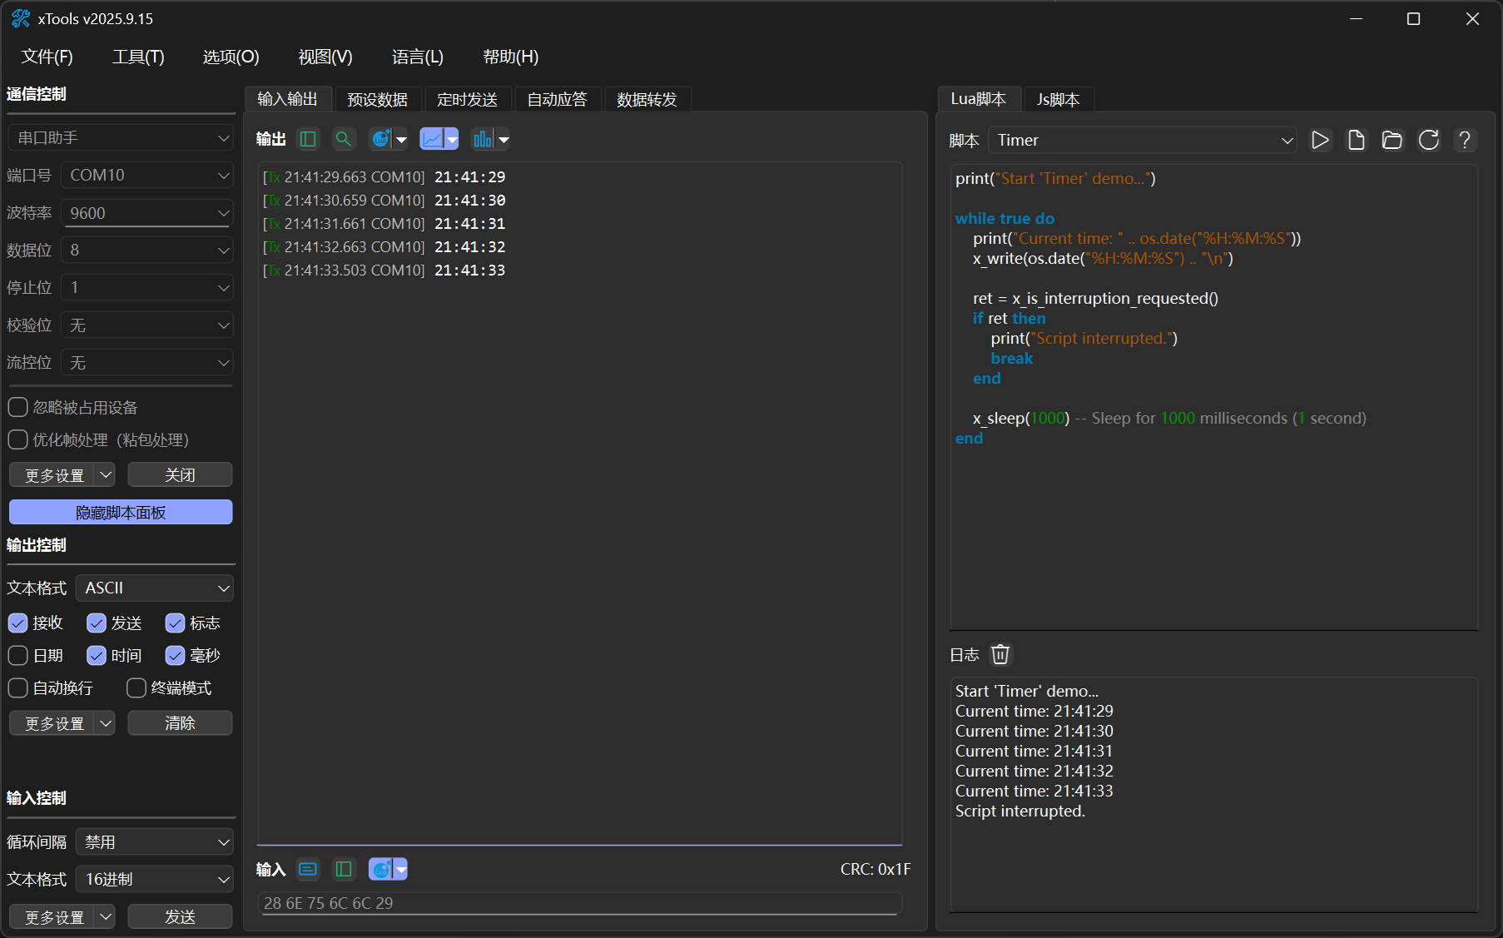Image resolution: width=1503 pixels, height=938 pixels.
Task: Open the ASCII text format dropdown
Action: point(155,588)
